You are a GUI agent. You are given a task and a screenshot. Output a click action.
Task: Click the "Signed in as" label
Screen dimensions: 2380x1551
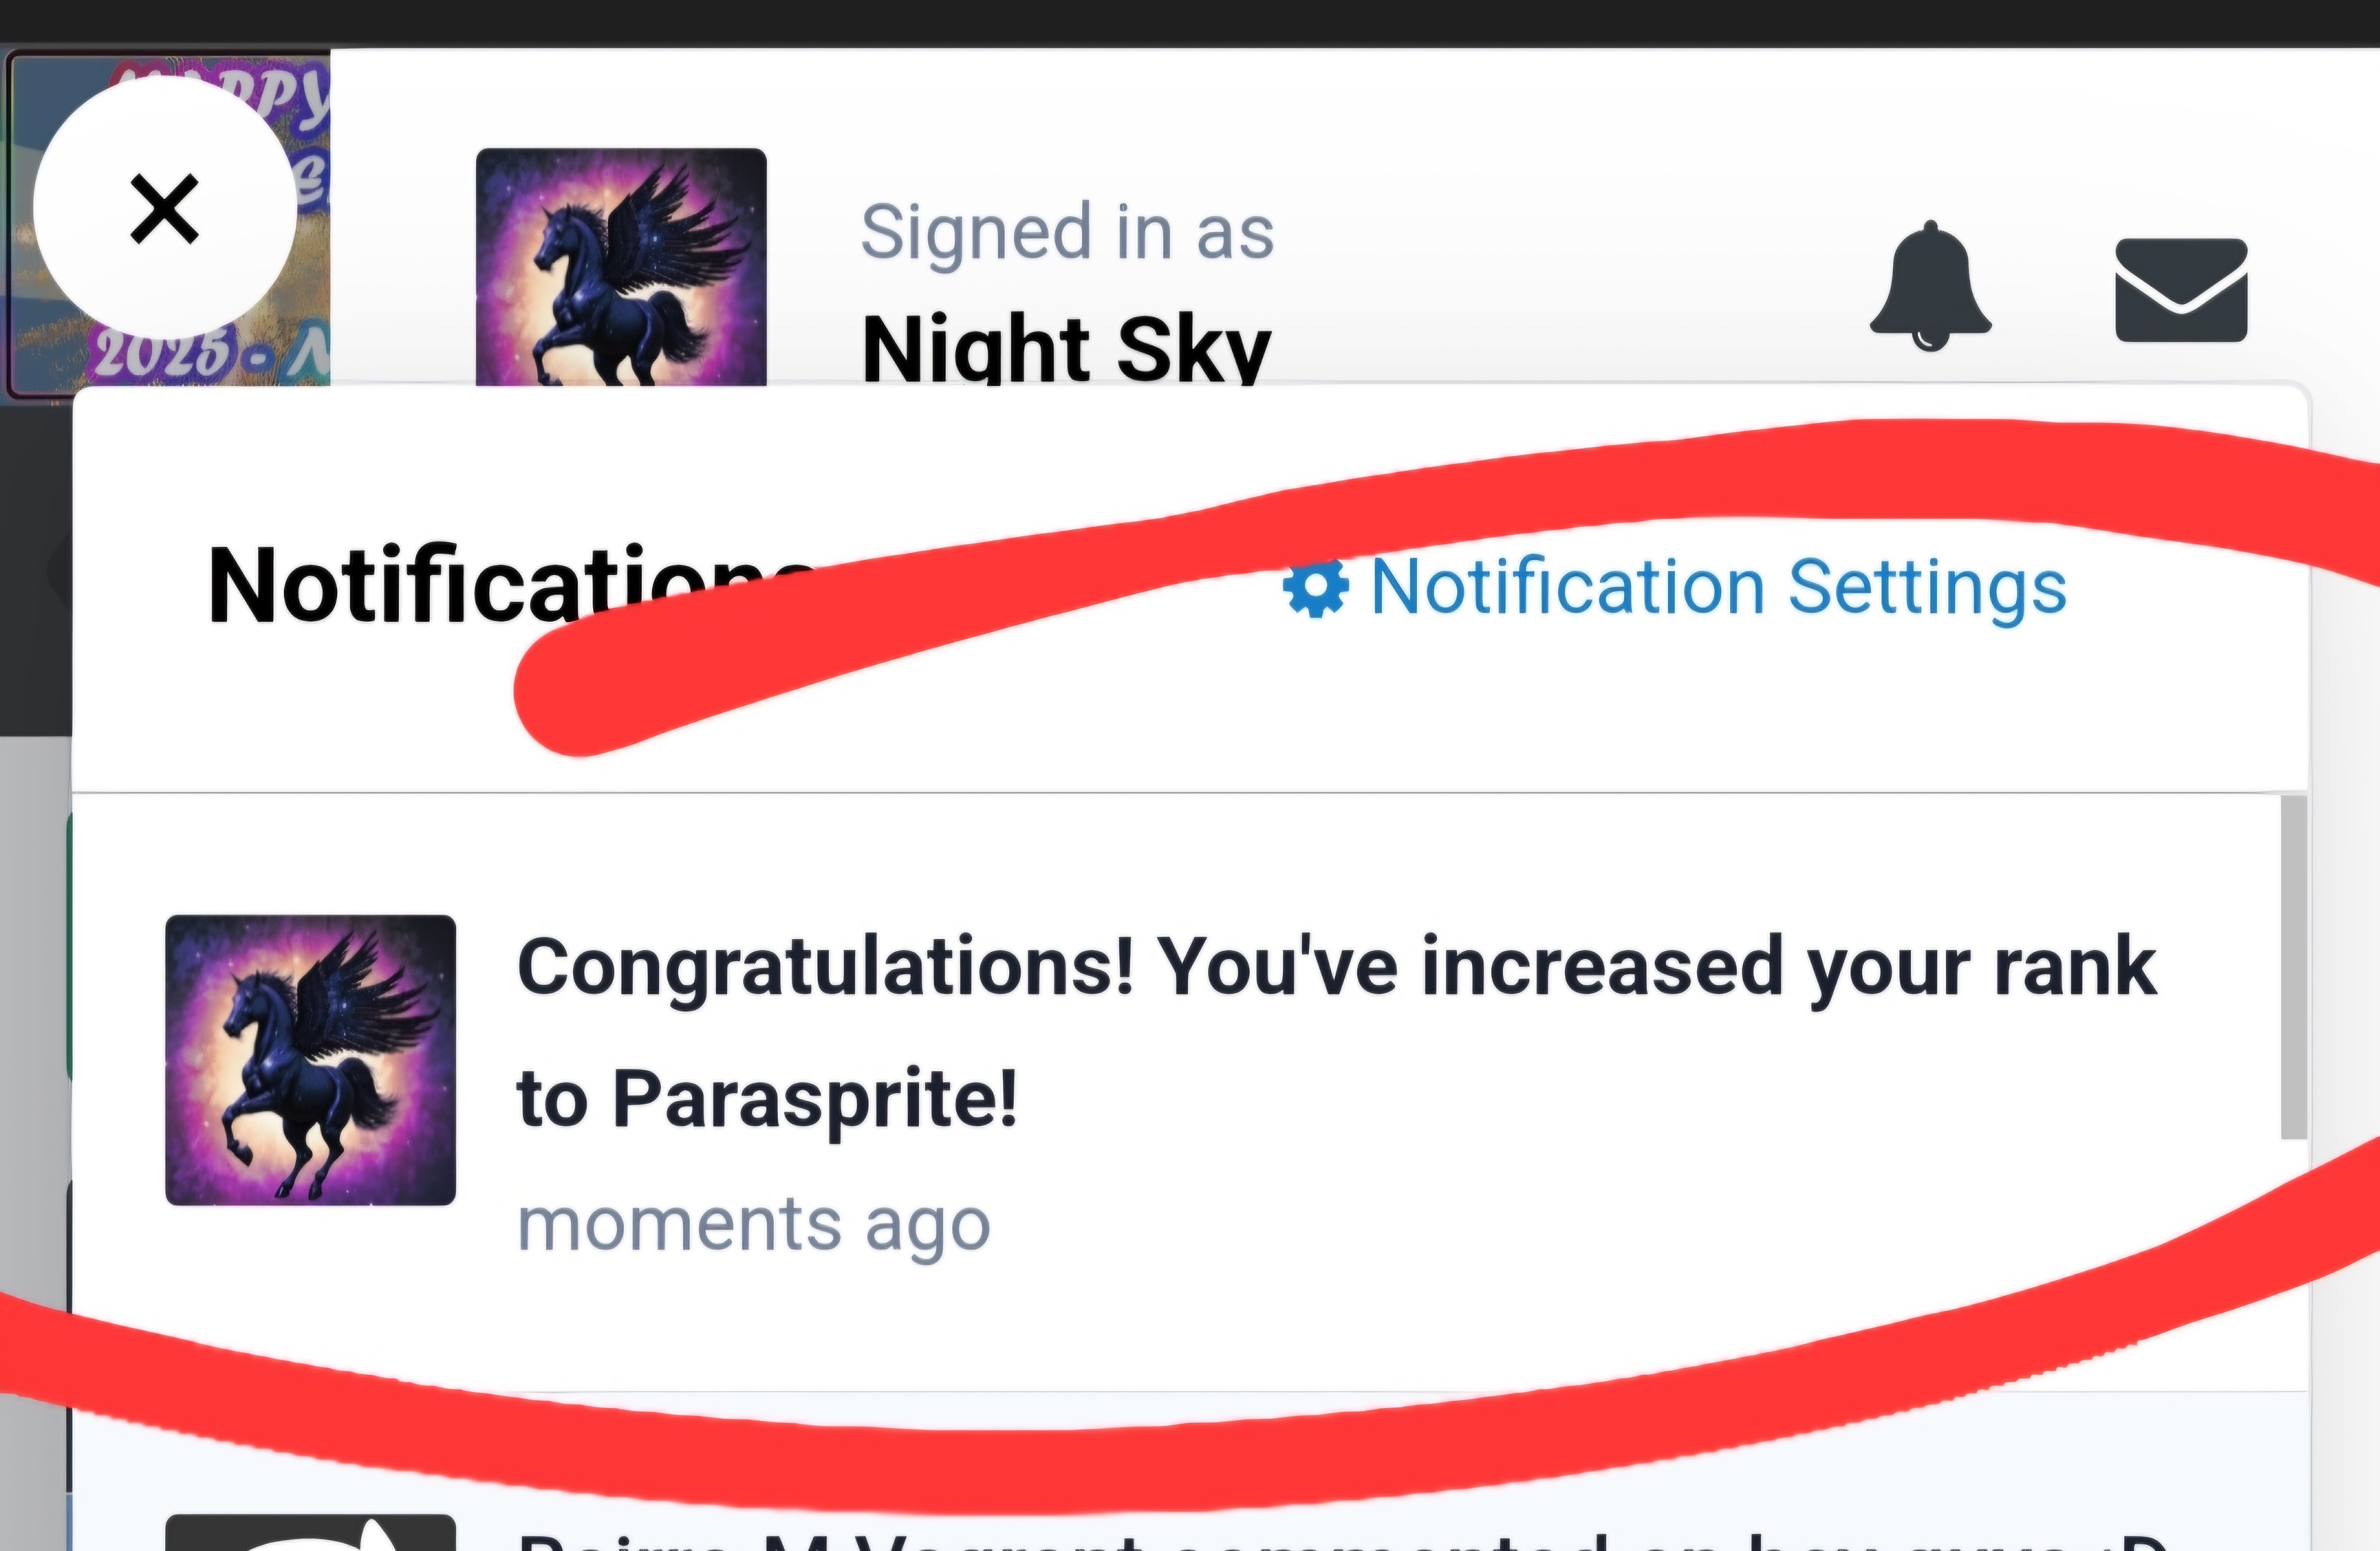[1067, 231]
